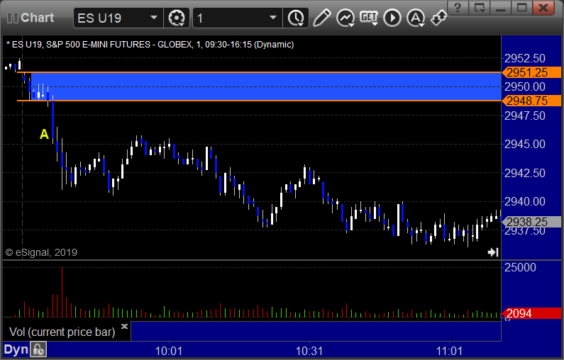
Task: Click the 2947.50 price axis label
Action: click(x=525, y=116)
